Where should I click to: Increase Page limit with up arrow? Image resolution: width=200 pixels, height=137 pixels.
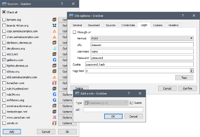coord(191,70)
